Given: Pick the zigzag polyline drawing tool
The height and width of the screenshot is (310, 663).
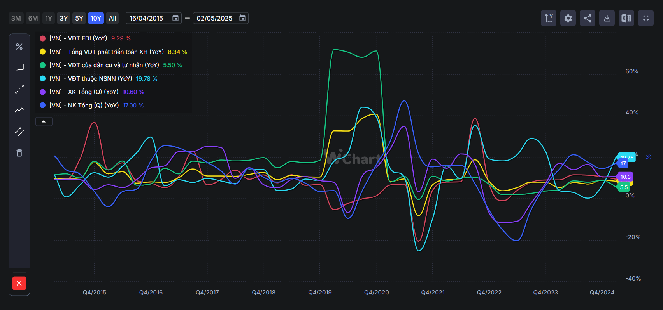Looking at the screenshot, I should click(19, 110).
